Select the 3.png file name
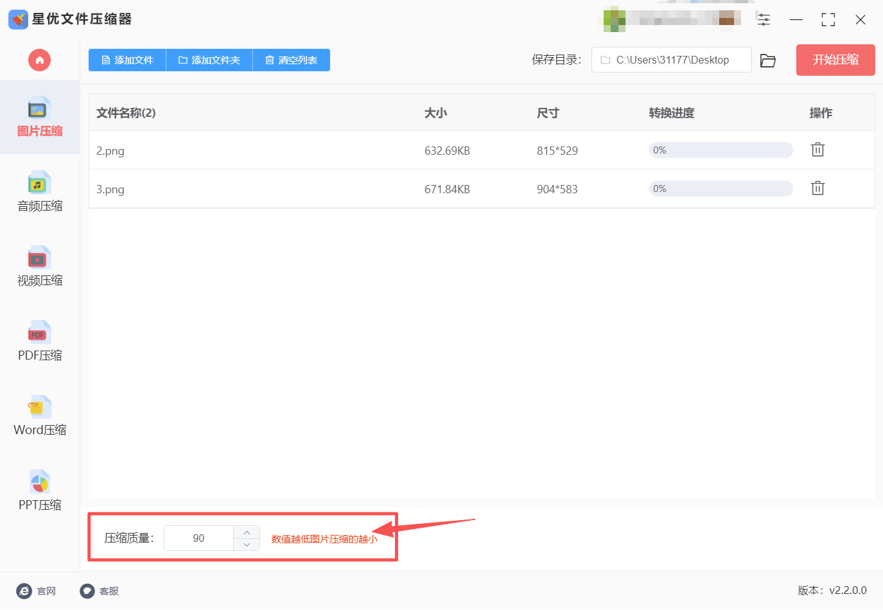This screenshot has width=883, height=610. pos(110,189)
